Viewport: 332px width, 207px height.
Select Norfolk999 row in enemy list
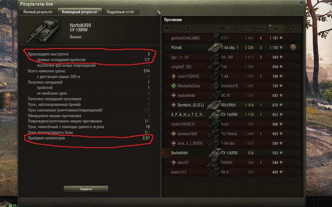click(x=232, y=153)
